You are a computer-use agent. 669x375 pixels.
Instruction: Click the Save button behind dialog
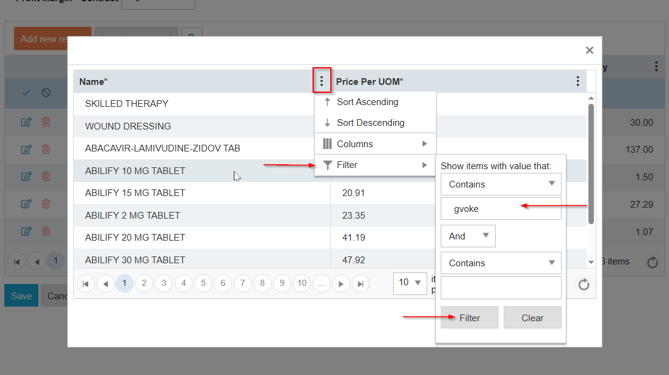[x=21, y=296]
